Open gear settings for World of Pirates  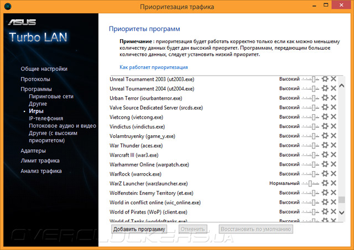pos(325,211)
